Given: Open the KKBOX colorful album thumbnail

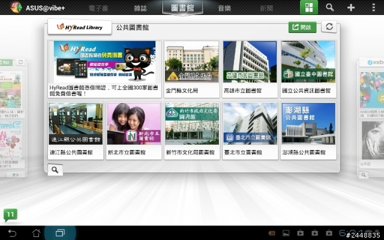Looking at the screenshot, I should pos(372,90).
